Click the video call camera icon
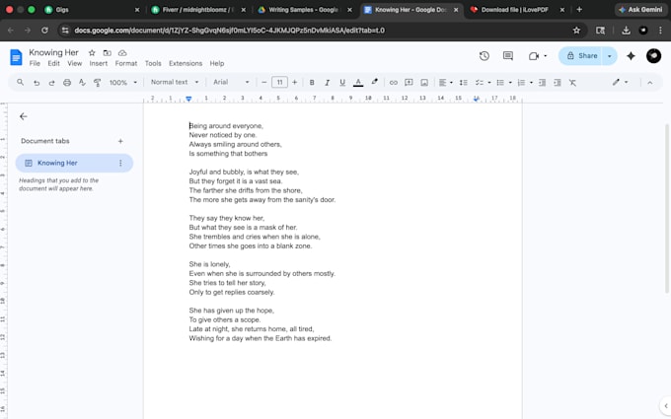 click(x=534, y=56)
